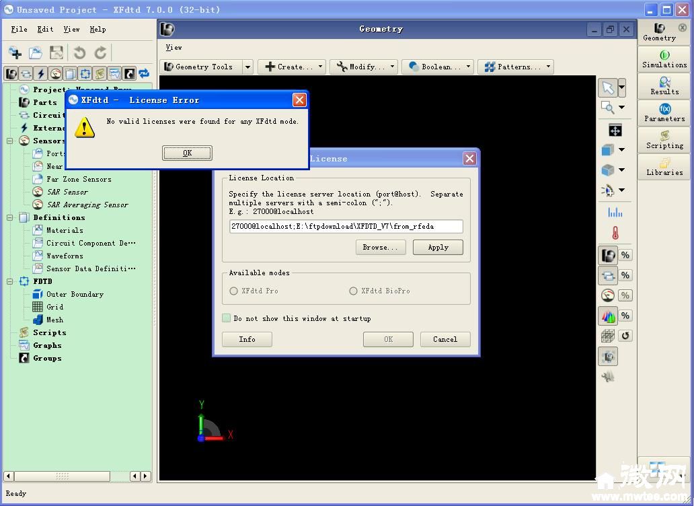Click the zoom magnifier tool in view toolbar

(608, 107)
